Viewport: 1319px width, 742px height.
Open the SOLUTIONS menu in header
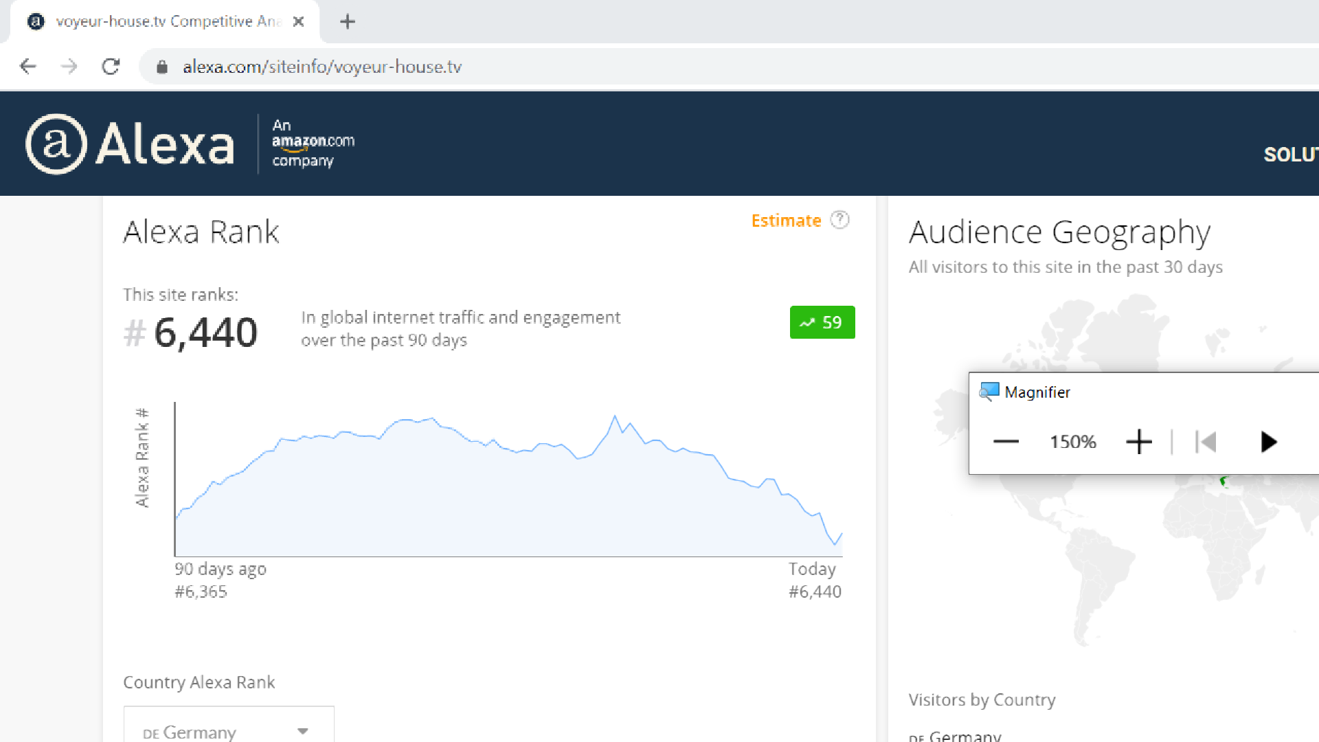1290,155
